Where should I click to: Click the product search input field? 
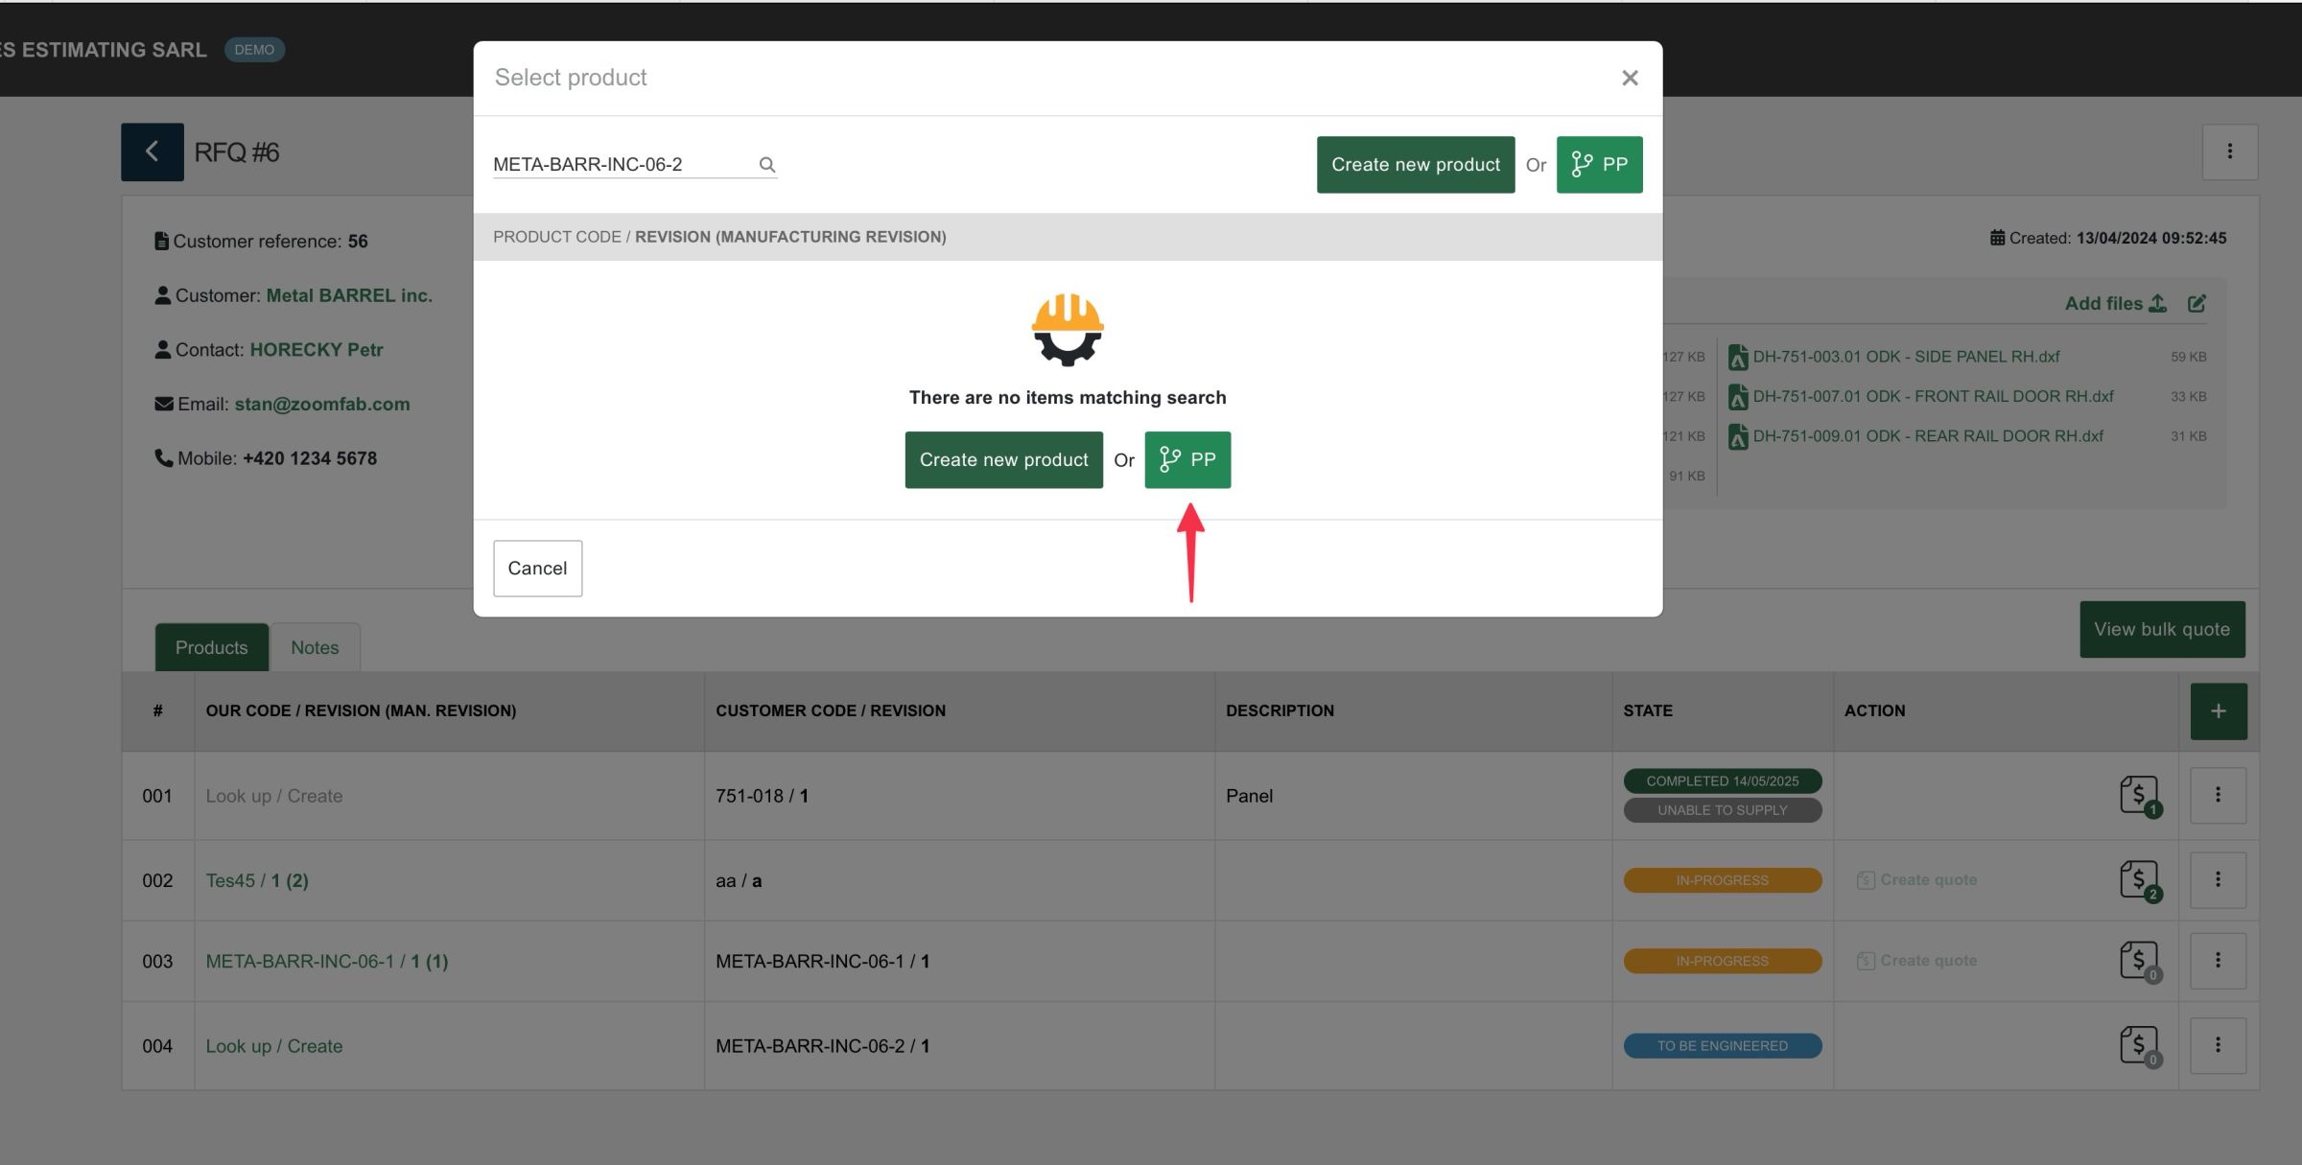click(x=622, y=165)
